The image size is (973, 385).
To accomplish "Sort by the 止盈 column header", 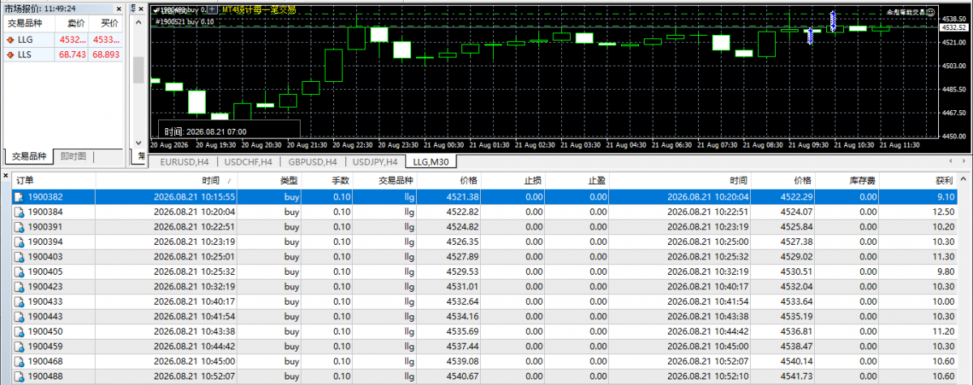I will coord(577,180).
